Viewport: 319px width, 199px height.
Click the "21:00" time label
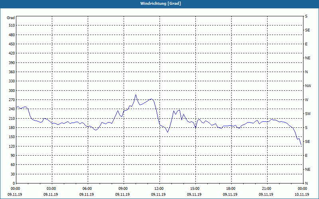click(266, 188)
